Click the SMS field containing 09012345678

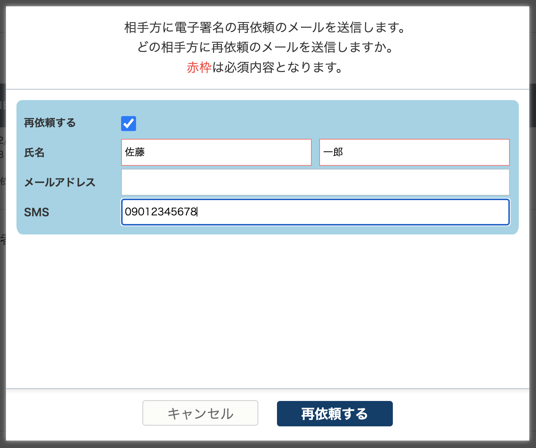[315, 212]
